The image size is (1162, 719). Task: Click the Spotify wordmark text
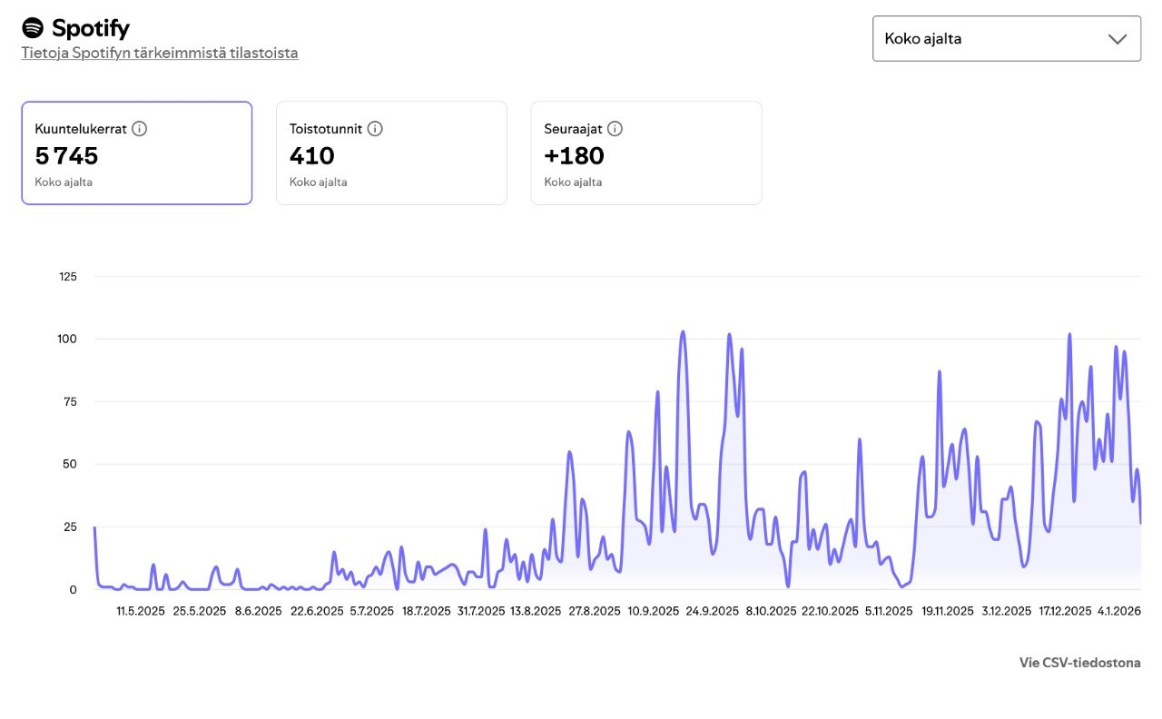[91, 28]
